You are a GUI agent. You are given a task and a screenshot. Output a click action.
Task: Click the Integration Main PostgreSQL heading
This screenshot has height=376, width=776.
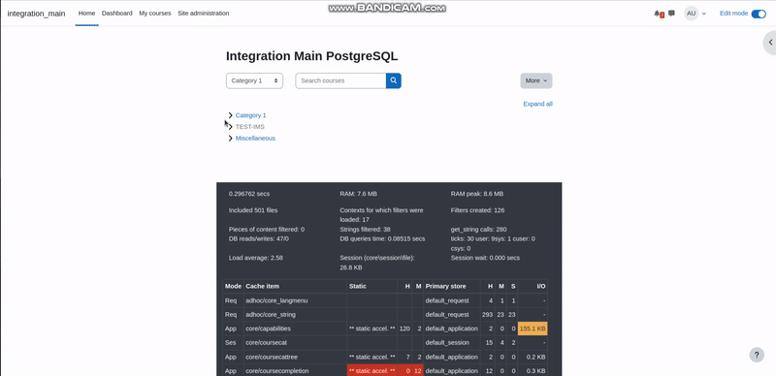coord(311,56)
